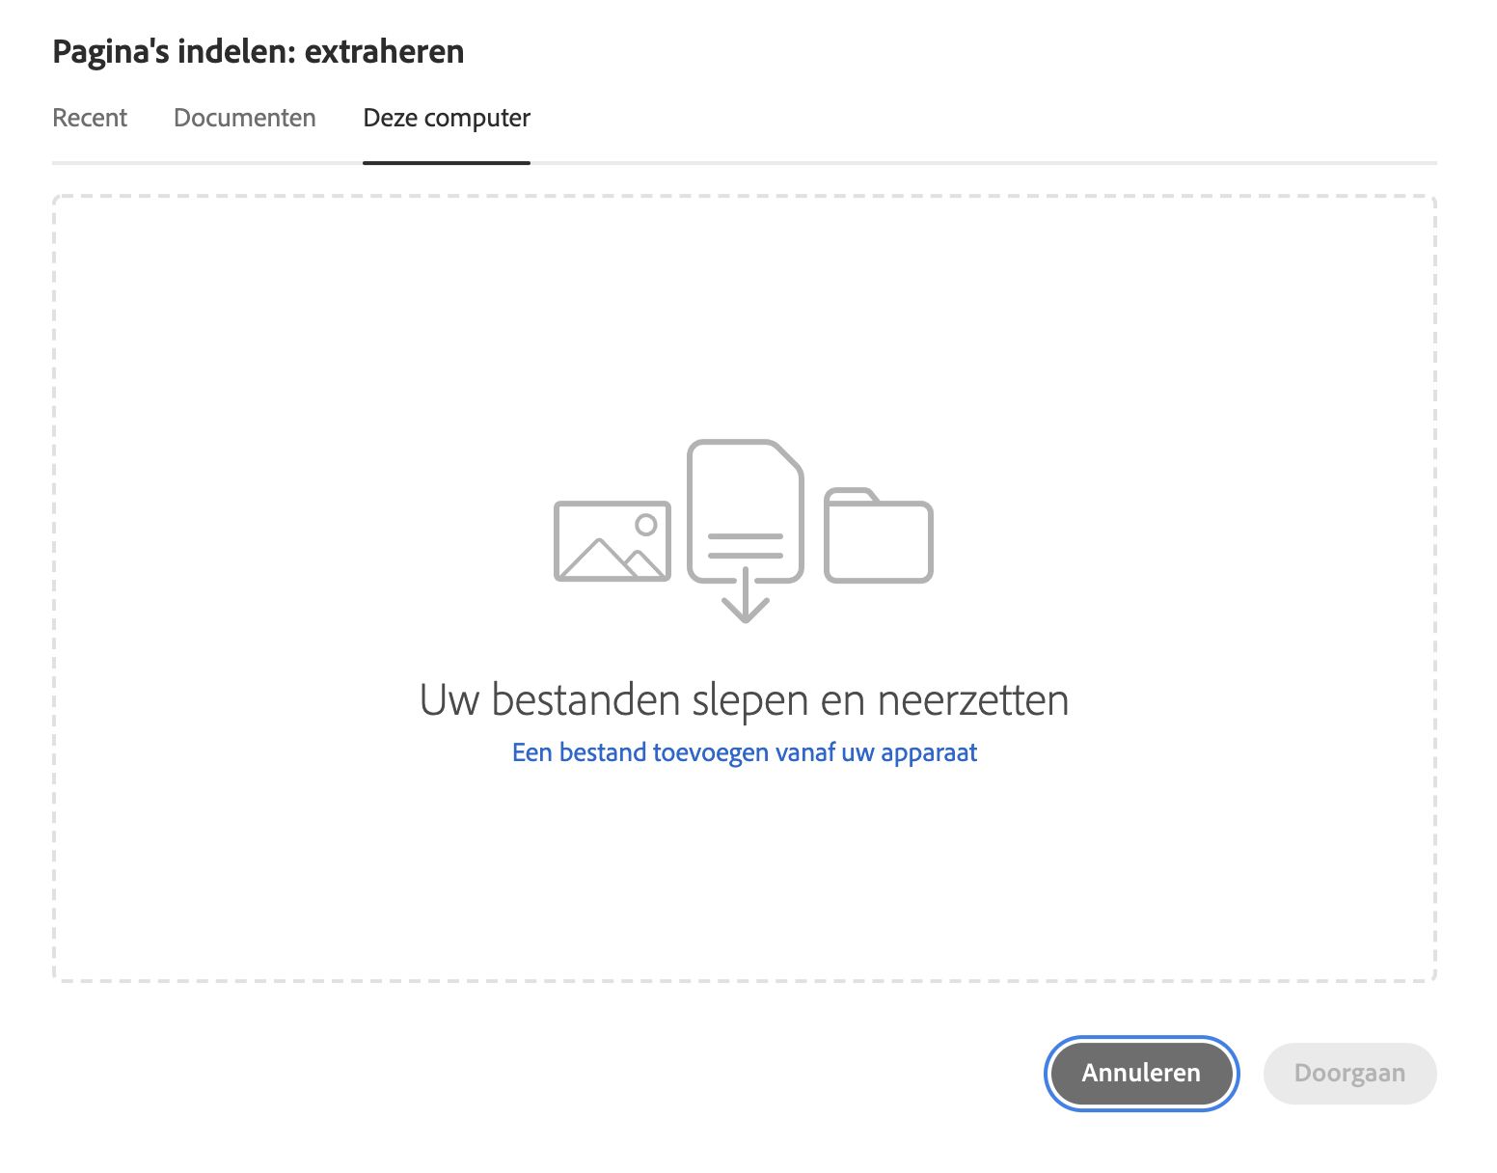The height and width of the screenshot is (1173, 1497).
Task: Click the folder icon in drop zone
Action: [x=878, y=535]
